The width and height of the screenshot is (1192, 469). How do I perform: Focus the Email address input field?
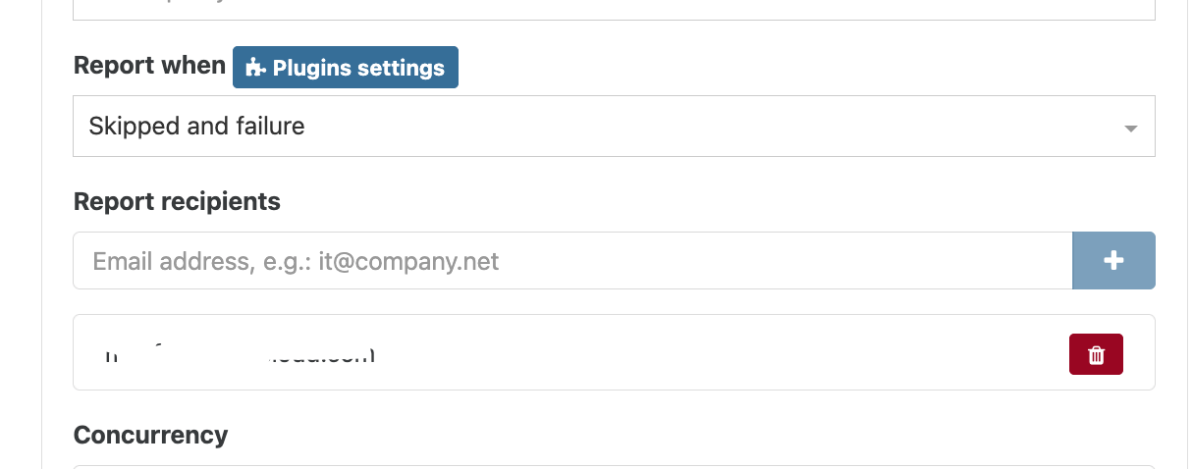coord(572,261)
